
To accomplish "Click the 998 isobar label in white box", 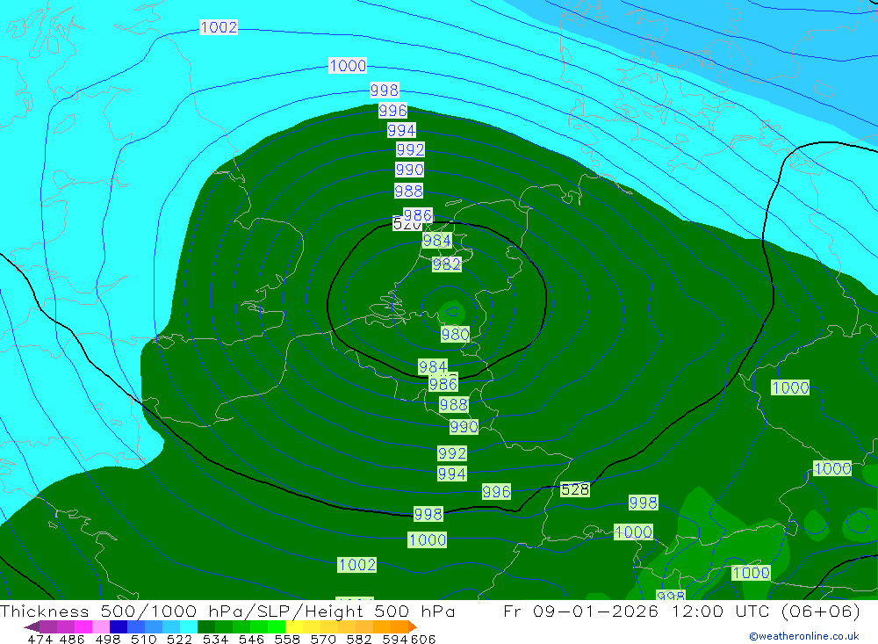I will pyautogui.click(x=385, y=90).
